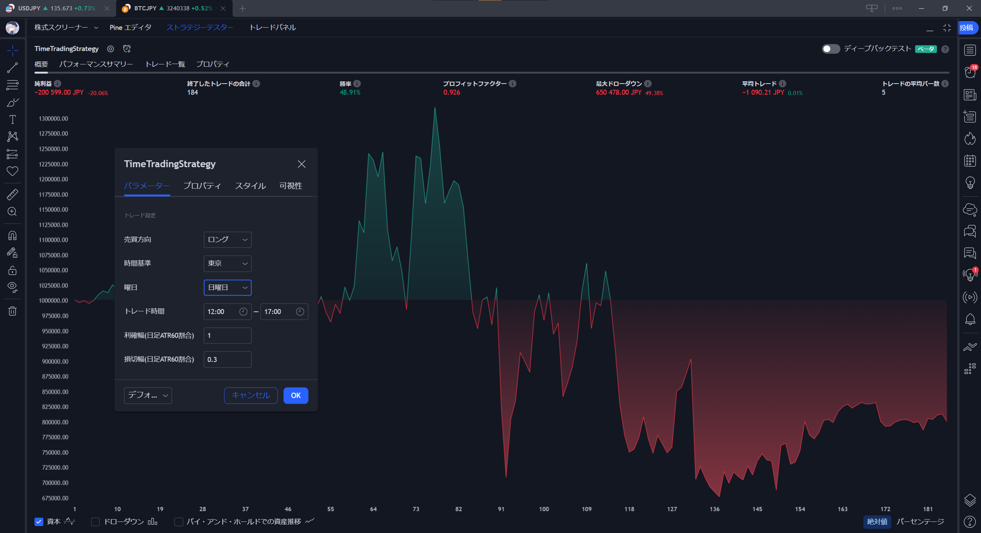Open the calendar icon in right sidebar
The width and height of the screenshot is (981, 533).
[970, 161]
